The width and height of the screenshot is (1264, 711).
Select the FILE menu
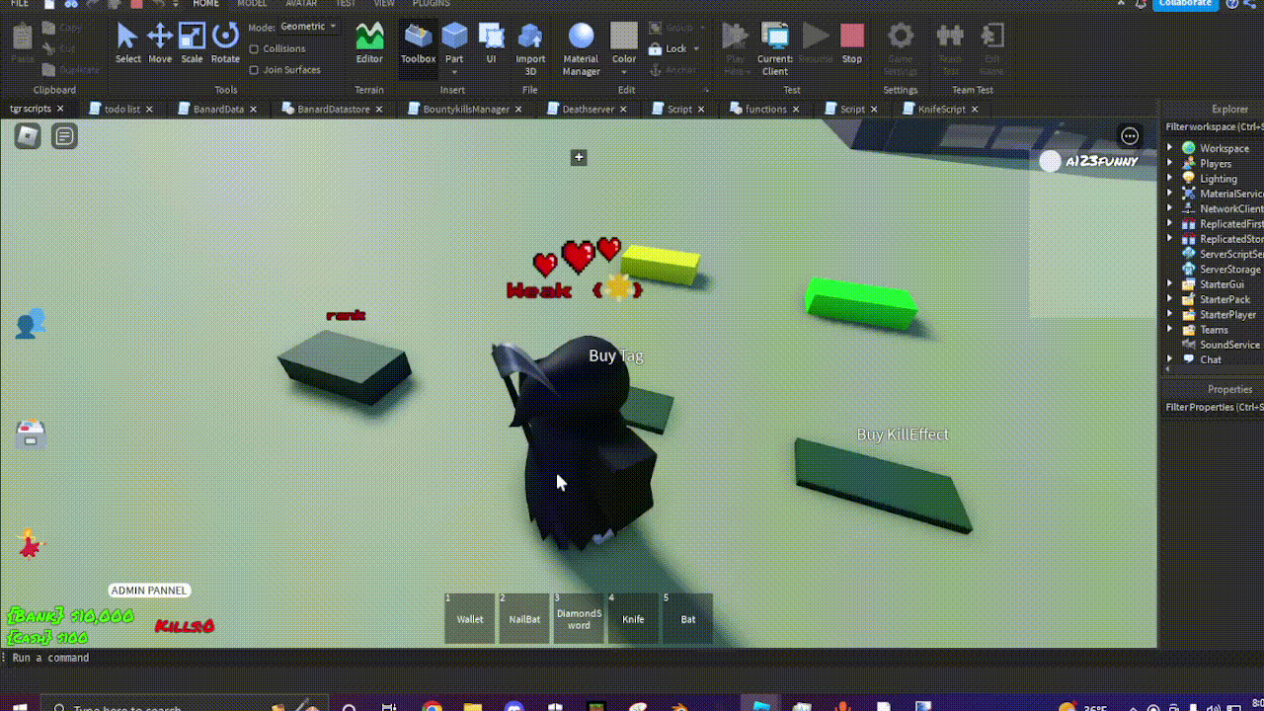[19, 4]
